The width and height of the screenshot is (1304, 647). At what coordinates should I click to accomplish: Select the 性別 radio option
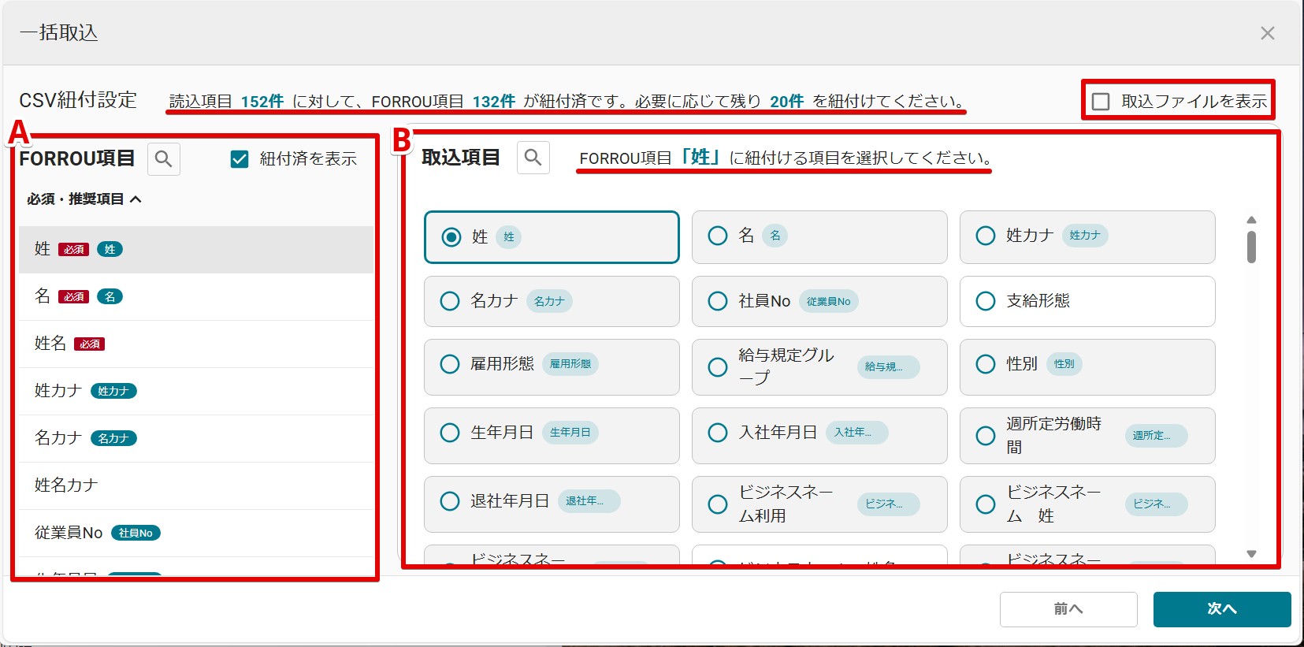click(x=986, y=364)
